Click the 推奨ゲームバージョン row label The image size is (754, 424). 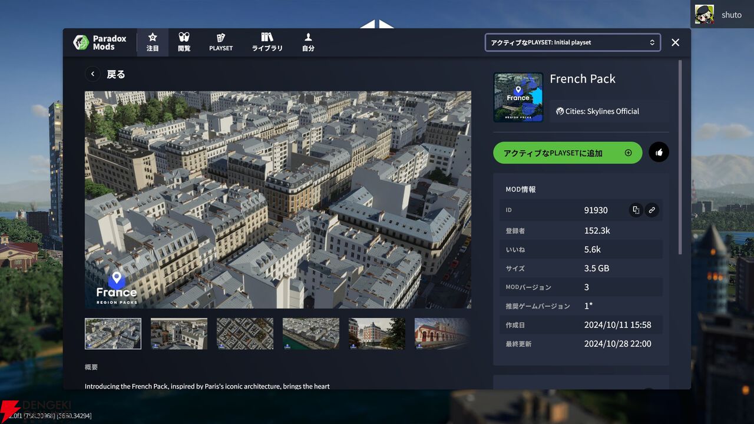538,306
